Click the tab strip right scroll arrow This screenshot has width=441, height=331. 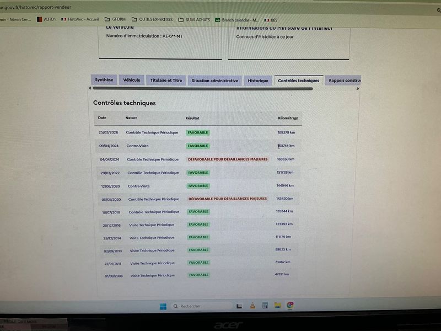click(x=357, y=89)
